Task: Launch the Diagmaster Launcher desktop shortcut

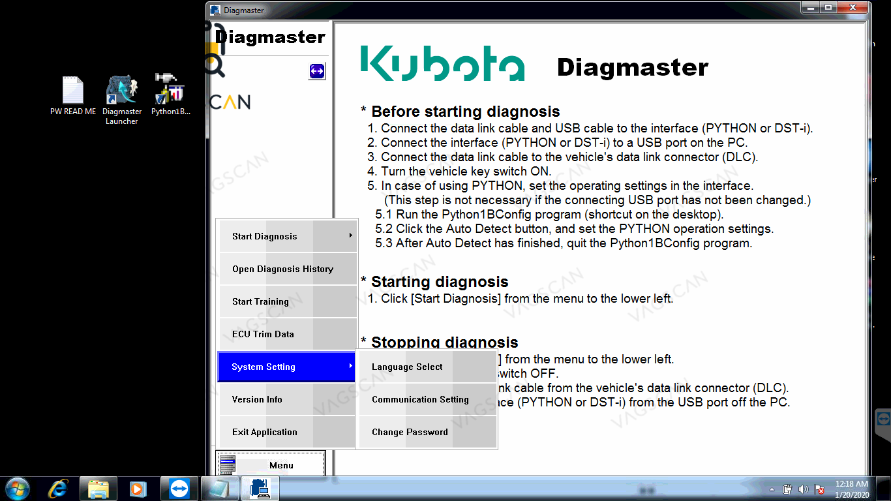Action: click(122, 91)
